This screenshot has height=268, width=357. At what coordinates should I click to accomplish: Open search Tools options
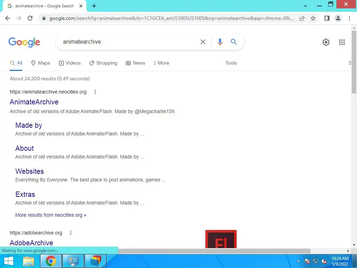[x=231, y=63]
